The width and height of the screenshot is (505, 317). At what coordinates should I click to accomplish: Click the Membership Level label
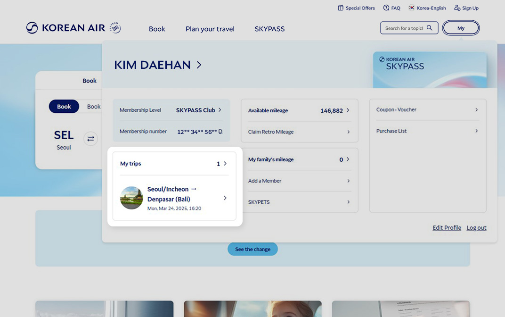coord(140,110)
